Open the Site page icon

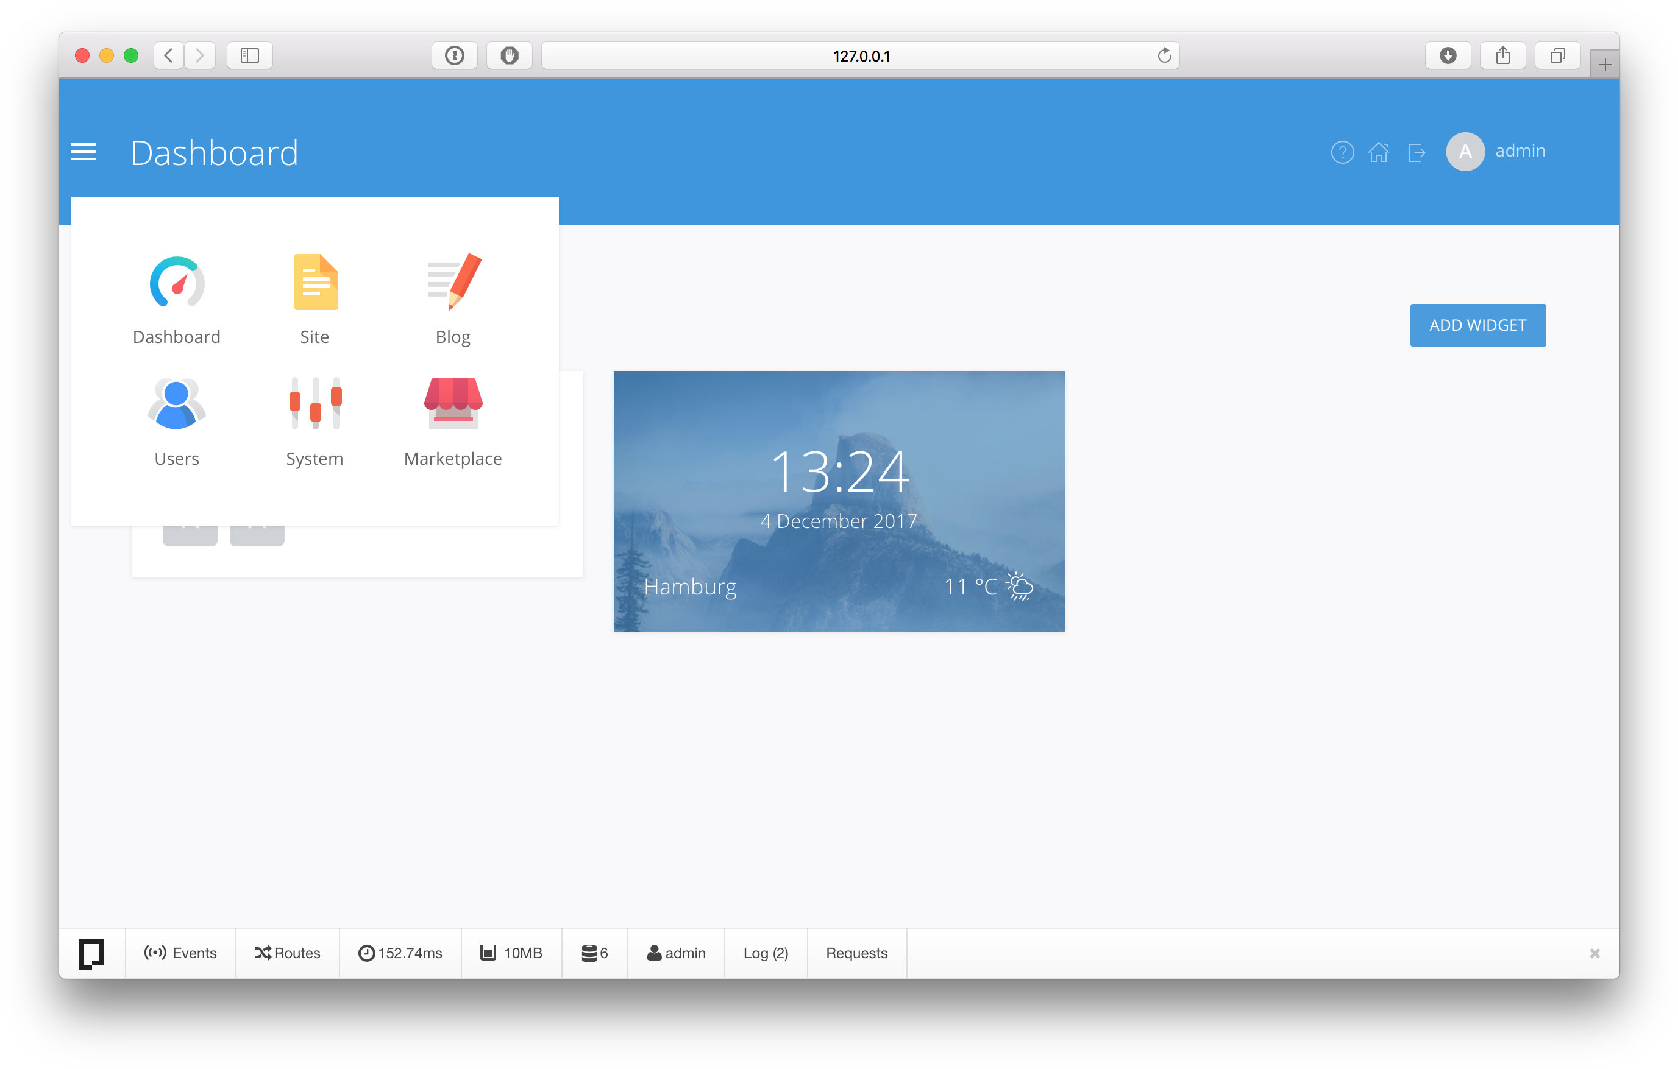click(x=316, y=282)
